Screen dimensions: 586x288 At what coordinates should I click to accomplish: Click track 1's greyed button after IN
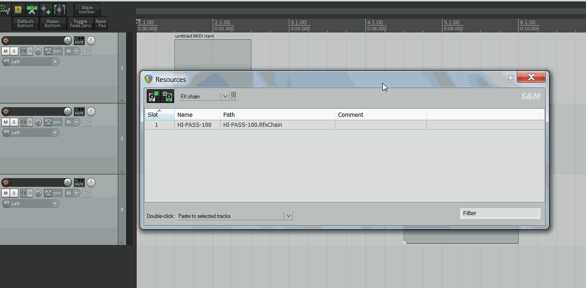87,51
